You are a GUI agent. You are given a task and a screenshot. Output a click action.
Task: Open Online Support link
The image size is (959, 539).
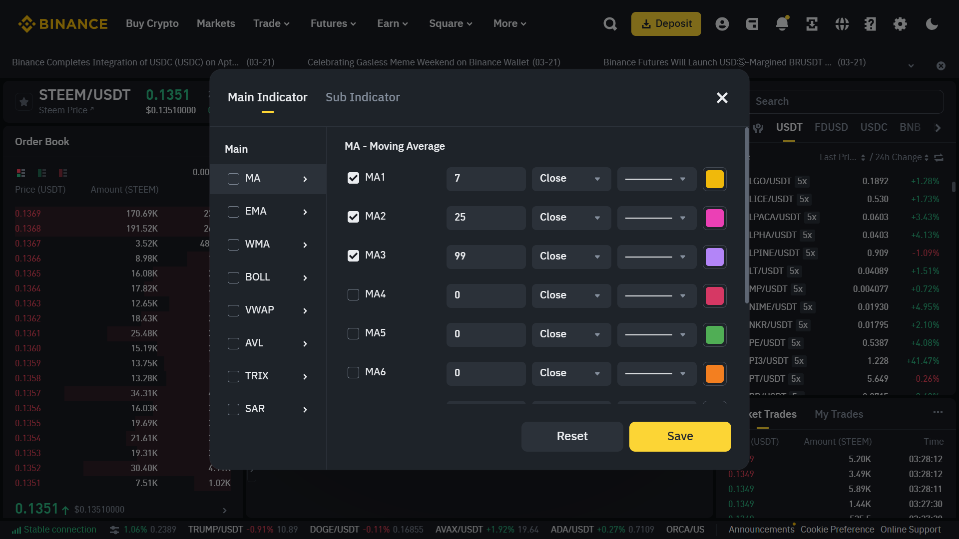pos(911,530)
